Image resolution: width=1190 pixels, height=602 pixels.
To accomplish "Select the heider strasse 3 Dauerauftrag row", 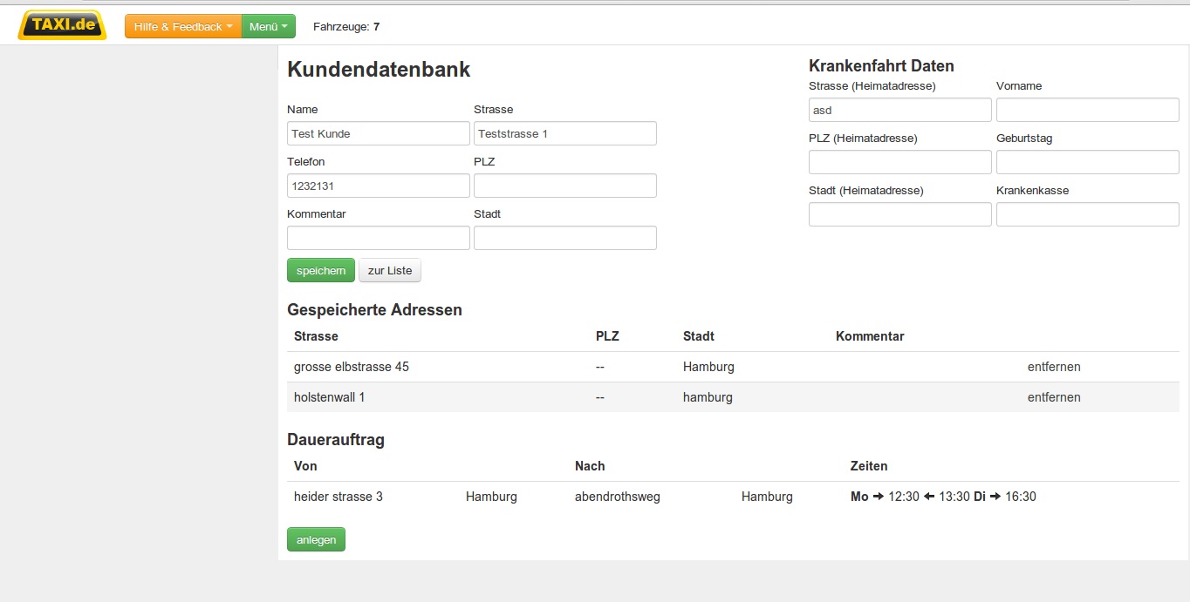I will click(x=339, y=497).
